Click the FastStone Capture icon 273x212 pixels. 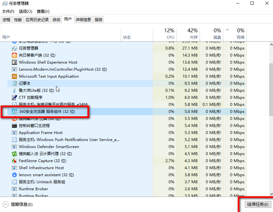pos(14,161)
